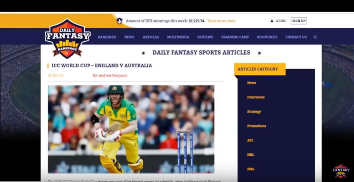Go to CONTACT US page
This screenshot has width=354, height=182.
296,37
